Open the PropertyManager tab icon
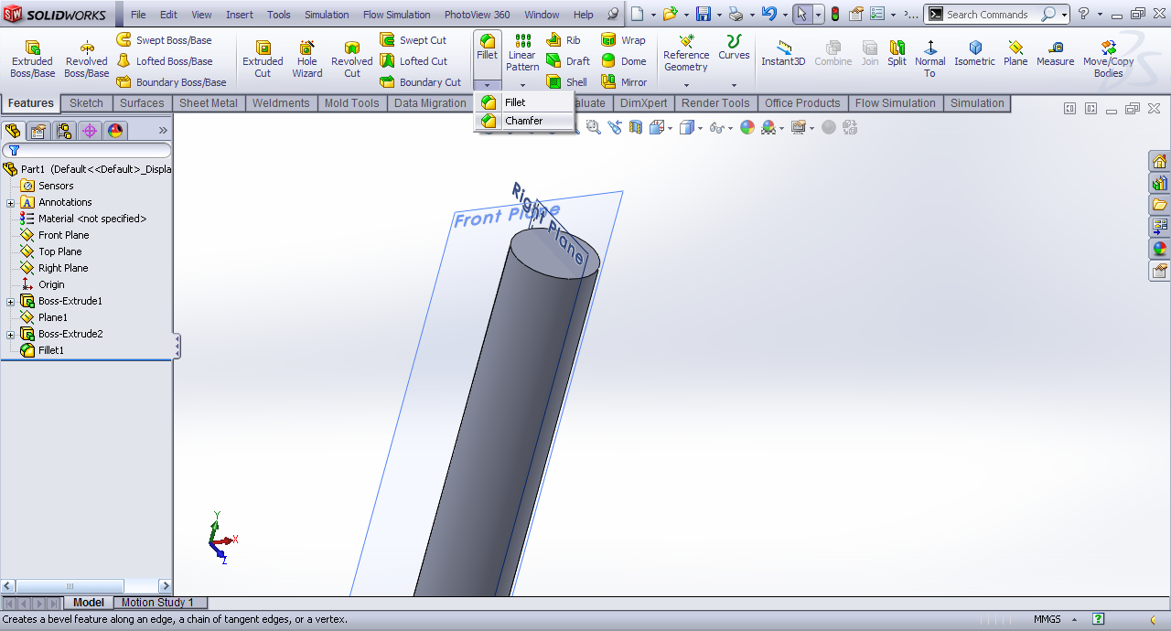This screenshot has height=631, width=1171. pos(38,131)
